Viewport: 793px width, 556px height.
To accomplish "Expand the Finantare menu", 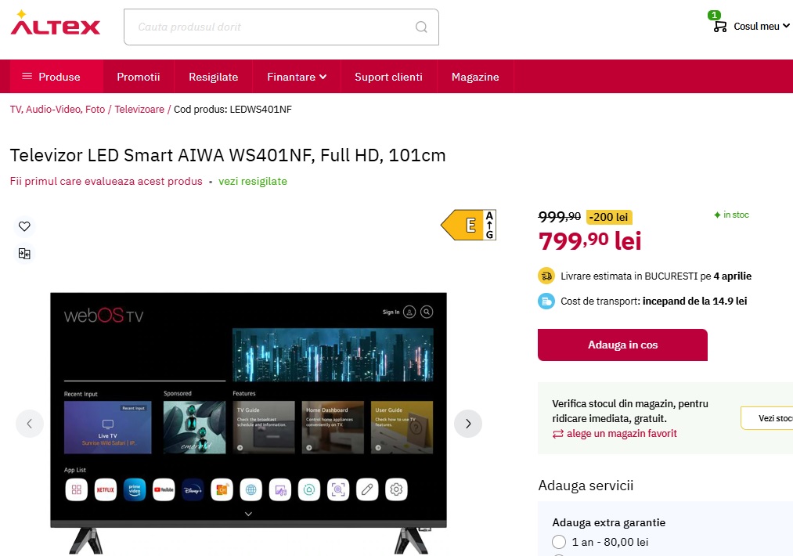I will [x=297, y=77].
